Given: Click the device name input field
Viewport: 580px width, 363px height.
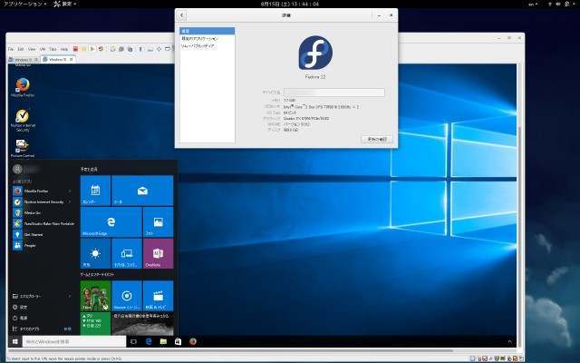Looking at the screenshot, I should pos(334,93).
